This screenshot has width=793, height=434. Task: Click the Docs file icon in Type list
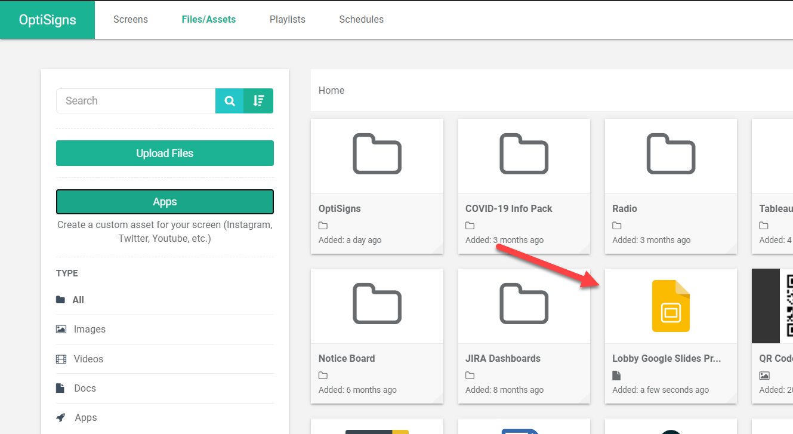pos(60,388)
